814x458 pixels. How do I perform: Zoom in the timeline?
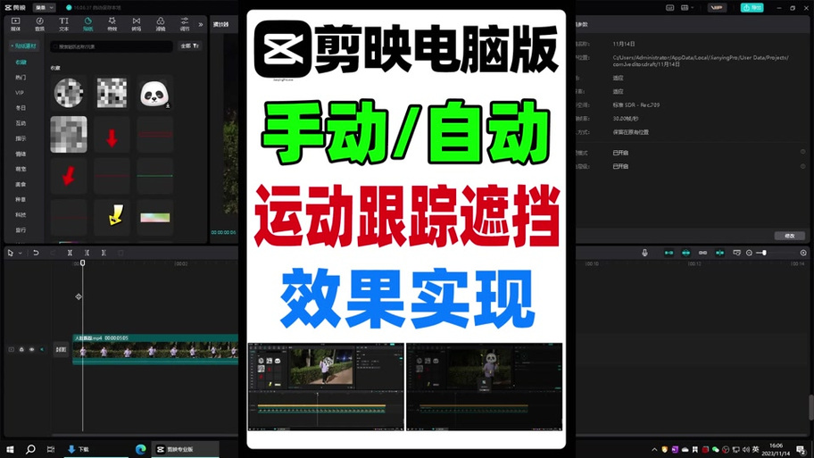click(x=803, y=253)
